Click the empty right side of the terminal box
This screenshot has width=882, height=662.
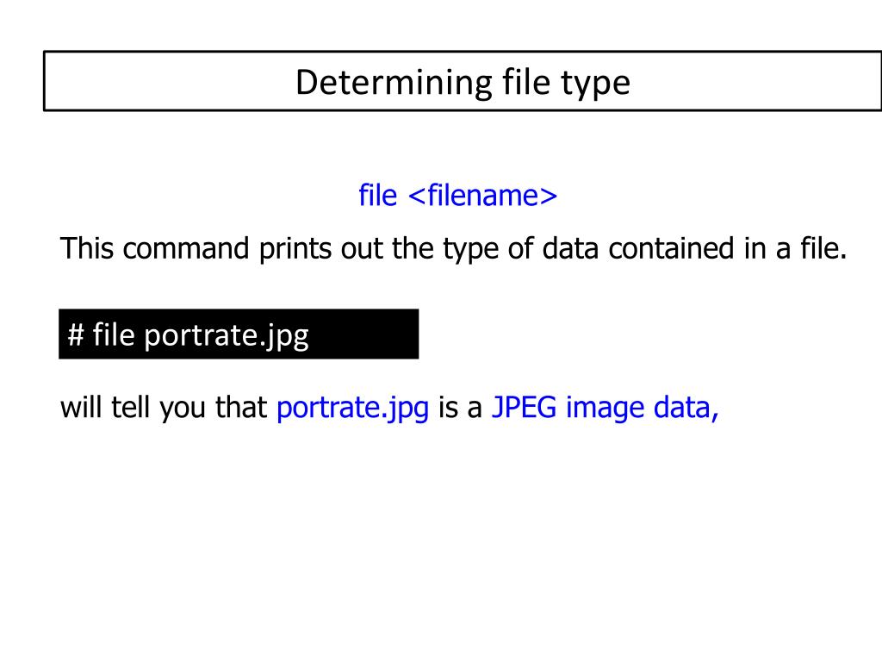click(x=363, y=334)
